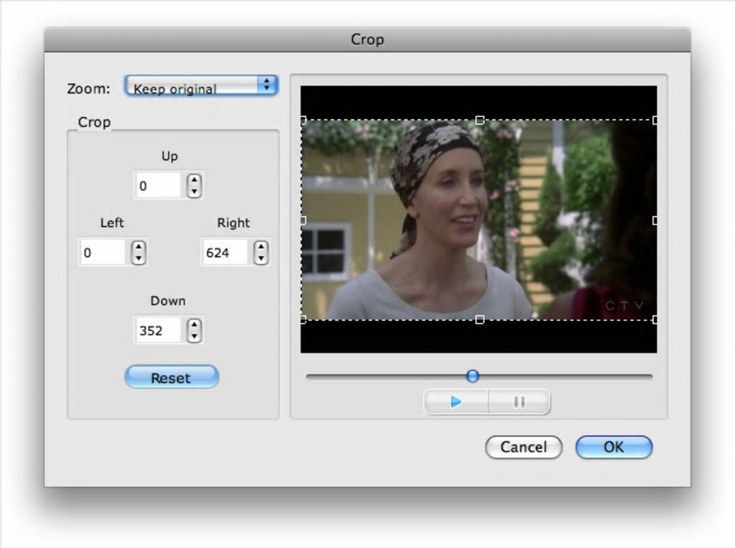Click the left-middle crop handle

click(x=303, y=220)
